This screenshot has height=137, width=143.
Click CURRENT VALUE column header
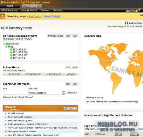coord(54,74)
